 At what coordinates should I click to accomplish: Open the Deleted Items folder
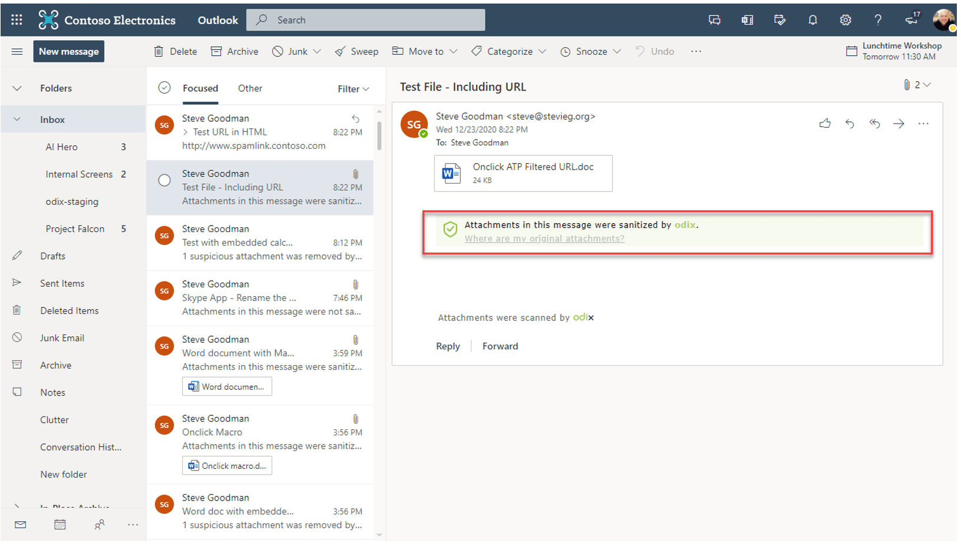click(73, 311)
